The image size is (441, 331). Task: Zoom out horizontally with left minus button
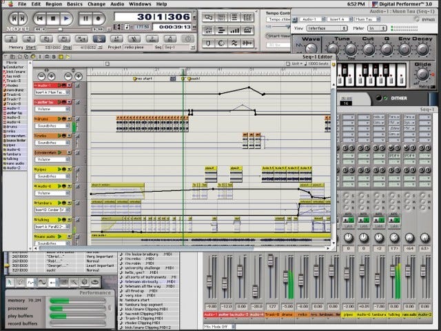pyautogui.click(x=41, y=77)
